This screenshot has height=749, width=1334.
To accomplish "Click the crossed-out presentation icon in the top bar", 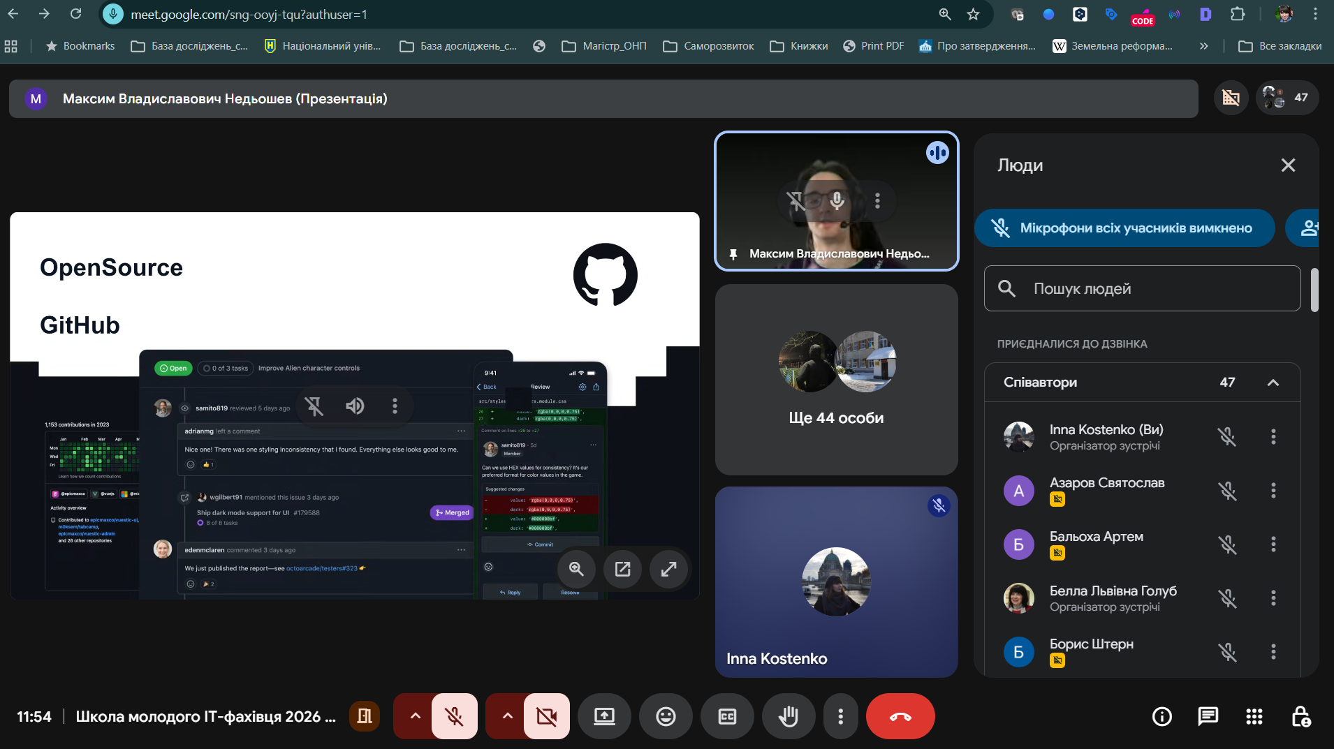I will coord(1231,98).
